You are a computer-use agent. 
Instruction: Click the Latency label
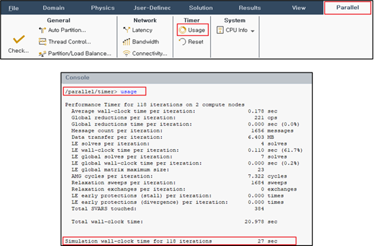click(x=142, y=30)
